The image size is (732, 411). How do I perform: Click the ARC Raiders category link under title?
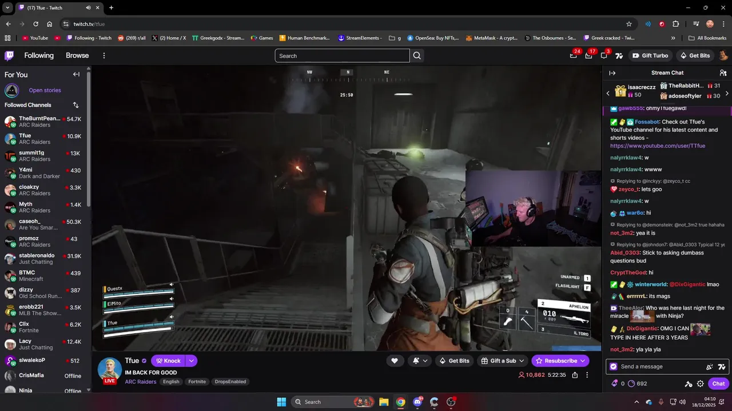(141, 382)
